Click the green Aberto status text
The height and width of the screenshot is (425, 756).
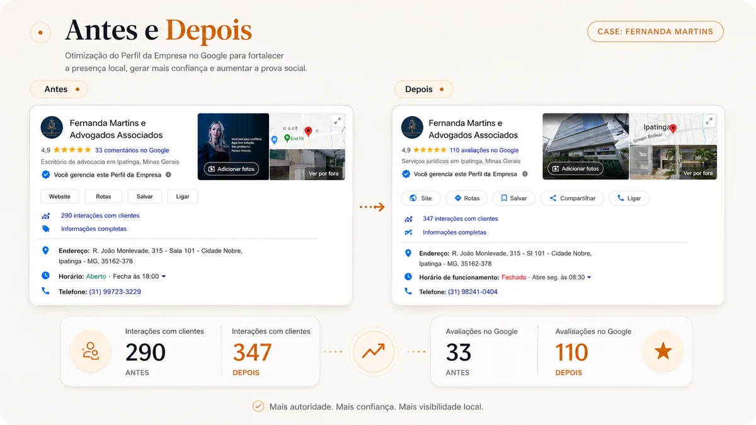(96, 276)
